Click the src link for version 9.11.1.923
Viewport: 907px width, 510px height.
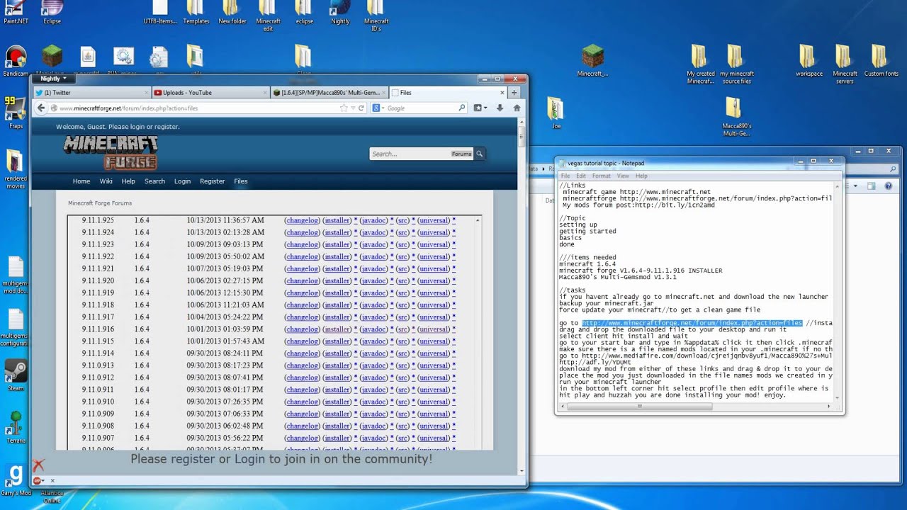tap(402, 244)
